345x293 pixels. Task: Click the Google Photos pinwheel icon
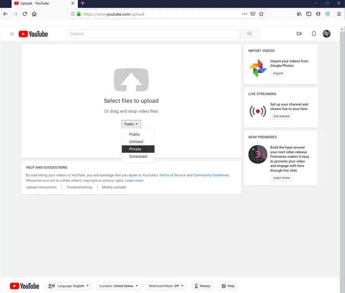pos(258,68)
